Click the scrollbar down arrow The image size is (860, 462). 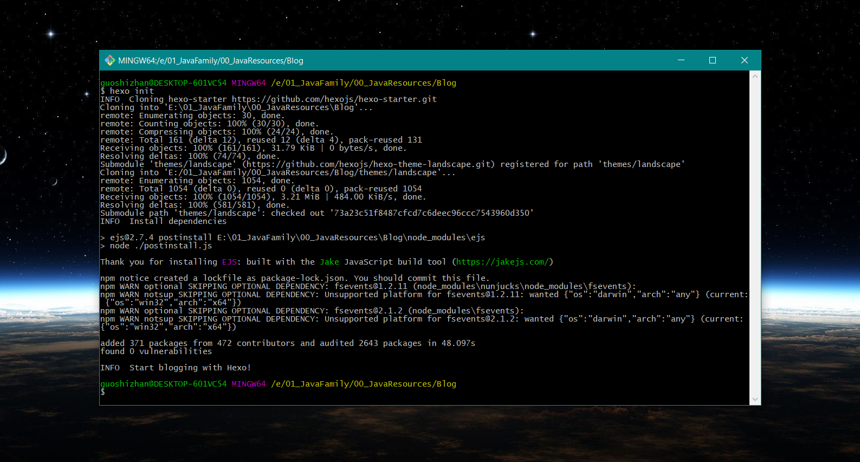755,400
